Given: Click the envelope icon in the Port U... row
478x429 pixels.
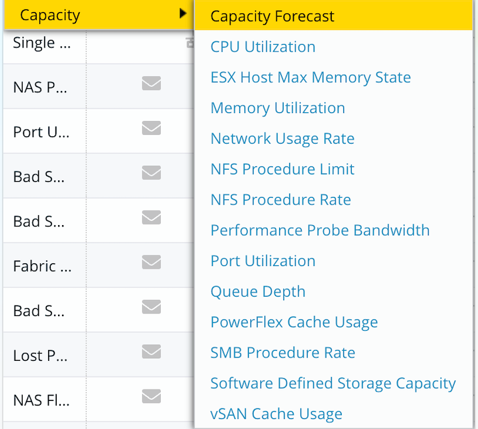Looking at the screenshot, I should point(152,128).
